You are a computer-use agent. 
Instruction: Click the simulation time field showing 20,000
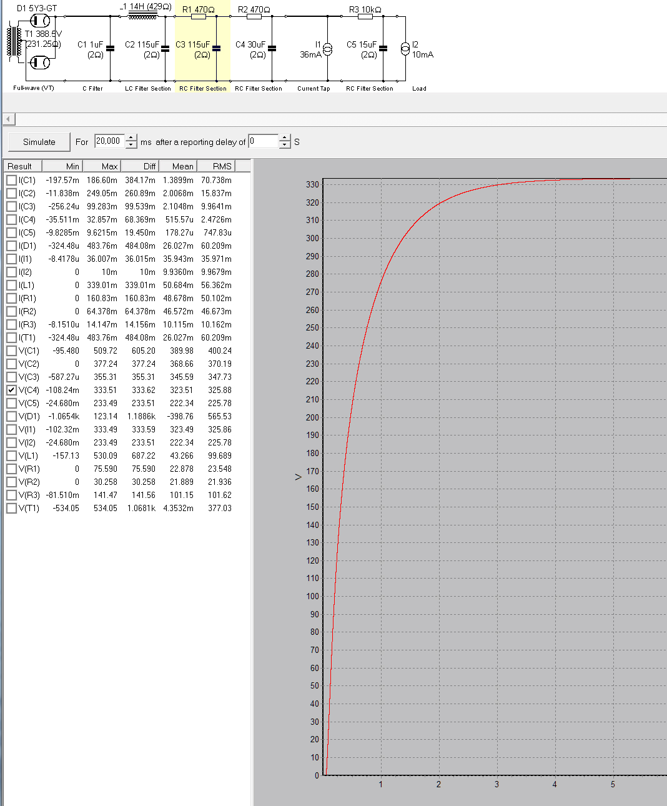109,142
